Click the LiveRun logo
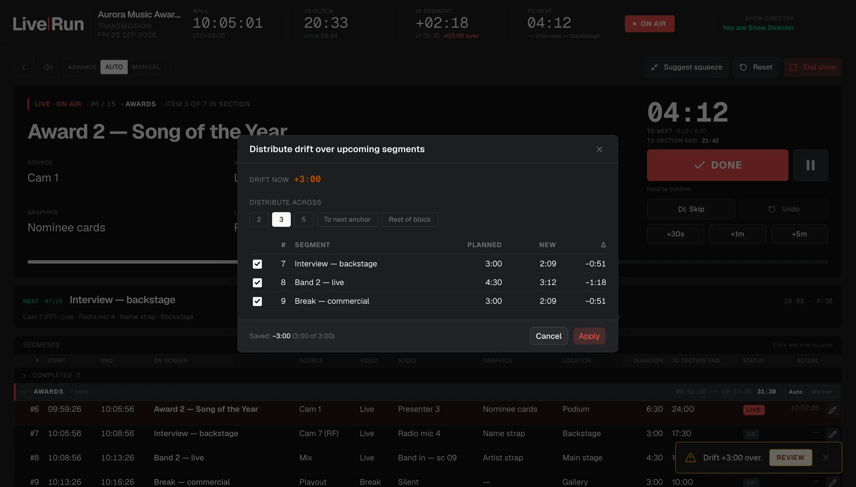This screenshot has height=487, width=856. [x=49, y=24]
